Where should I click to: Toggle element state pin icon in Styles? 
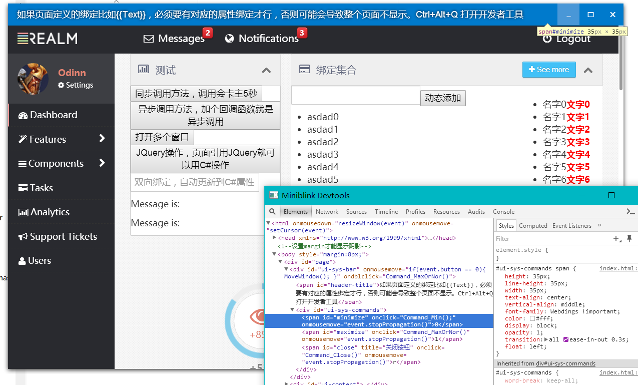pyautogui.click(x=629, y=238)
